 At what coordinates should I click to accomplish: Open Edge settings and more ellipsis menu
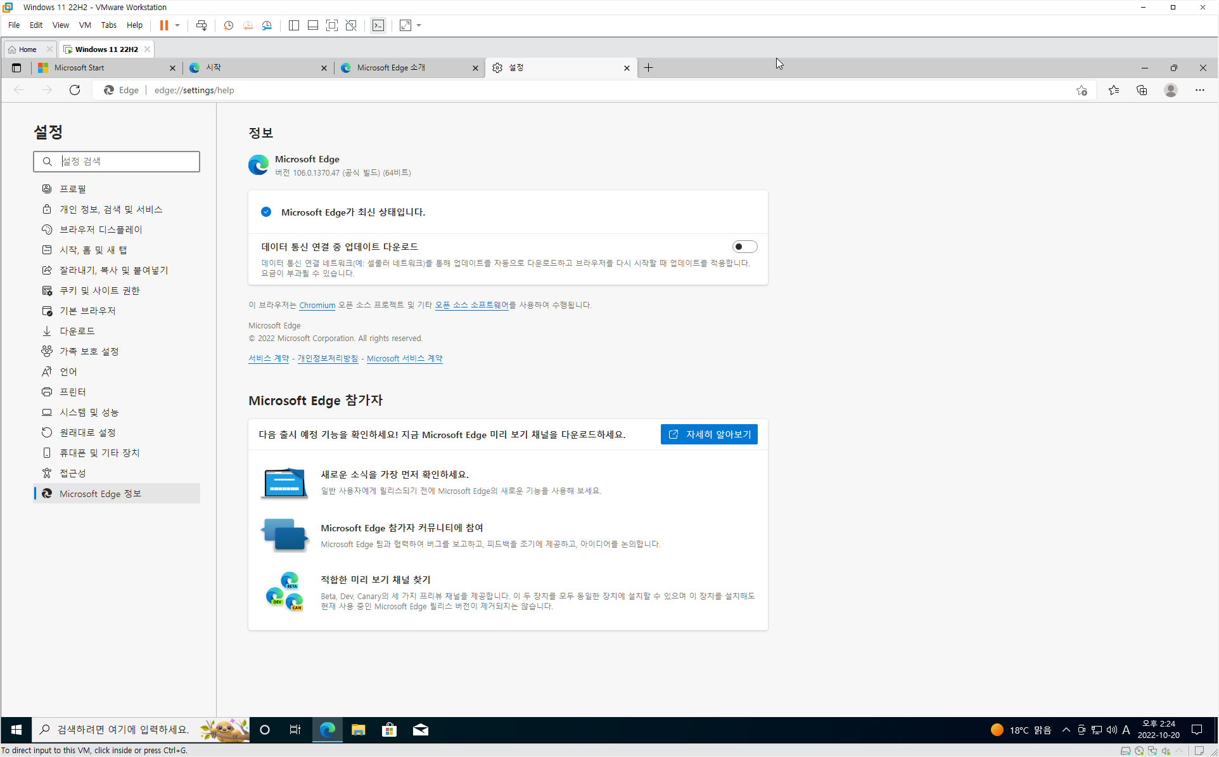coord(1199,90)
